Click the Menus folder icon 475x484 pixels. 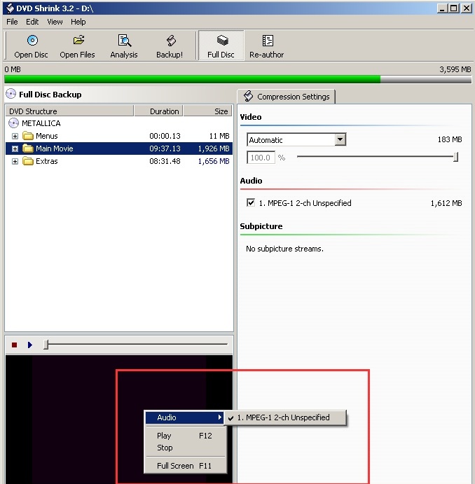(x=28, y=136)
